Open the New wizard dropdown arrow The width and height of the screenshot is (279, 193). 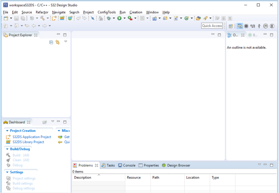[11, 18]
